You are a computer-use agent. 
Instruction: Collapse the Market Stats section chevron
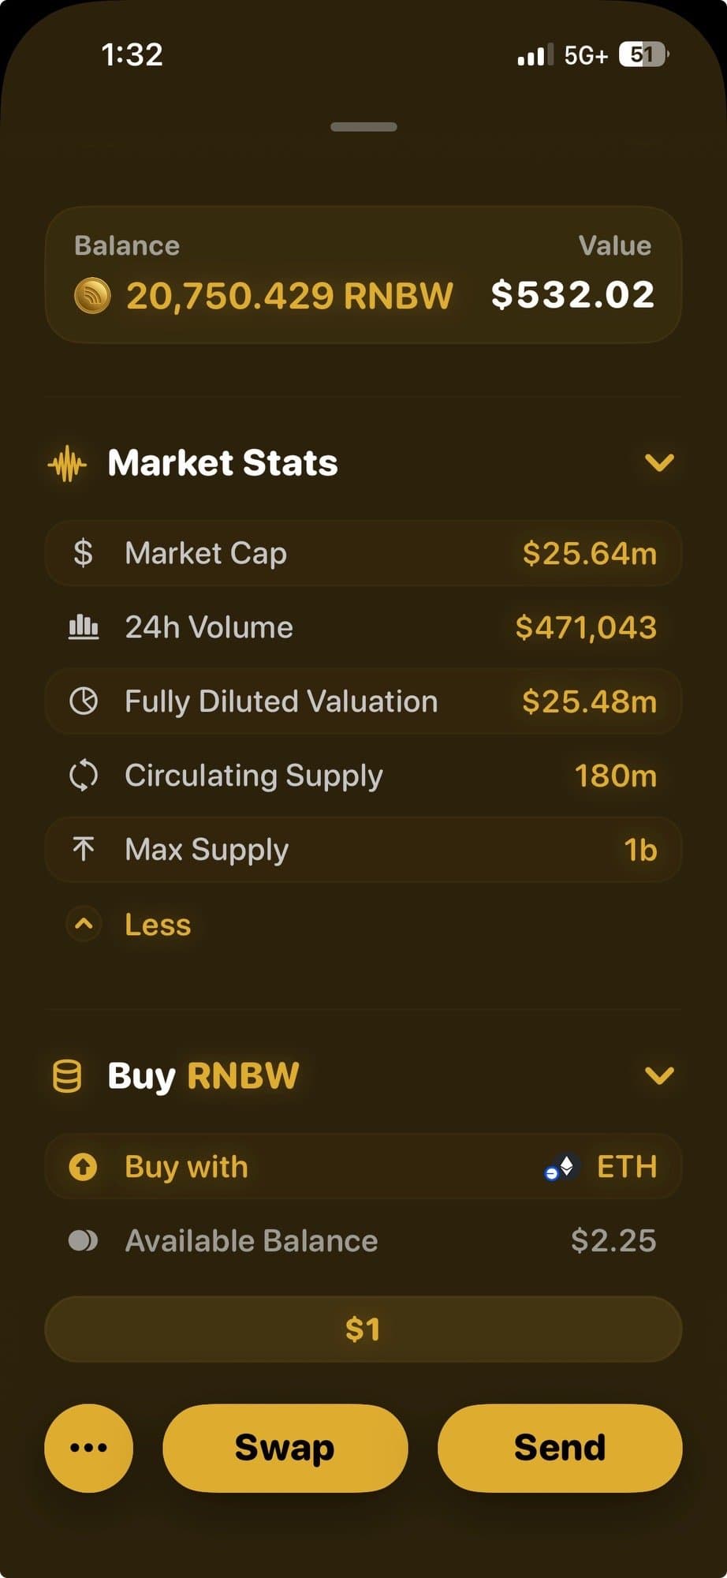click(659, 462)
